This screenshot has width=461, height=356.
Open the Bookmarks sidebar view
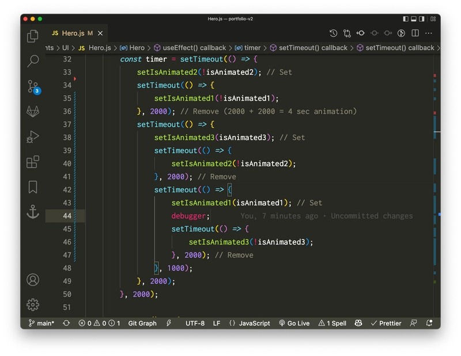click(x=33, y=187)
